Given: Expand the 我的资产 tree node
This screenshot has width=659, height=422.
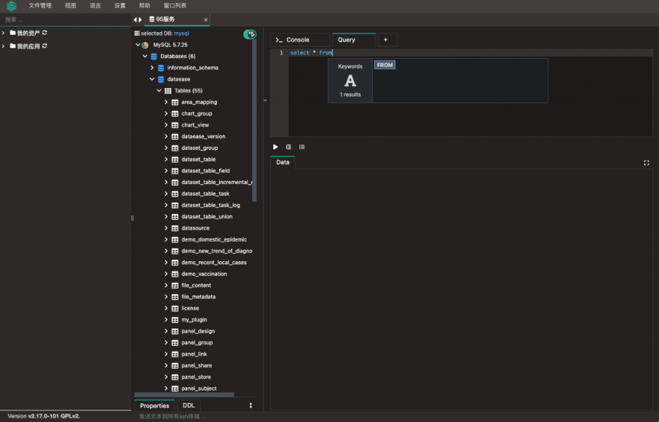Looking at the screenshot, I should click(x=3, y=33).
